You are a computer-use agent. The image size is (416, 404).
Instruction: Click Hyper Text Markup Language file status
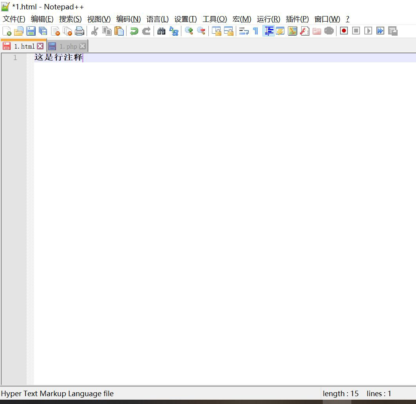tap(57, 393)
